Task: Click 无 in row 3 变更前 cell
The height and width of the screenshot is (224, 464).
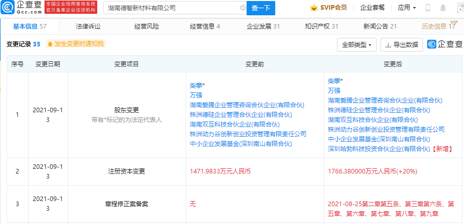Action: (x=193, y=204)
